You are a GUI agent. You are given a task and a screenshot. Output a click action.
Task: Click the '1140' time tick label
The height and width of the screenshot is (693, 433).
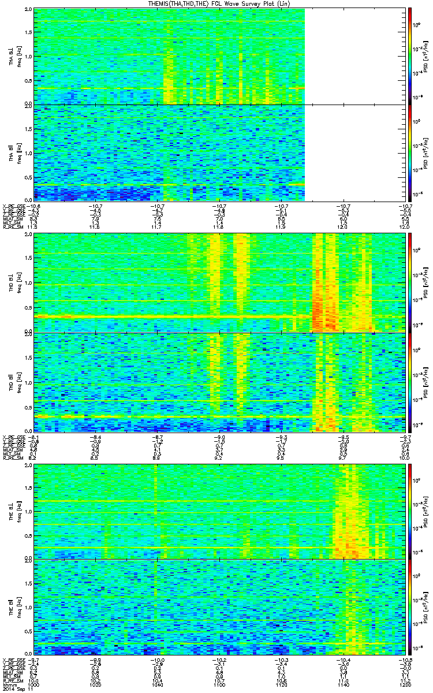pos(344,684)
